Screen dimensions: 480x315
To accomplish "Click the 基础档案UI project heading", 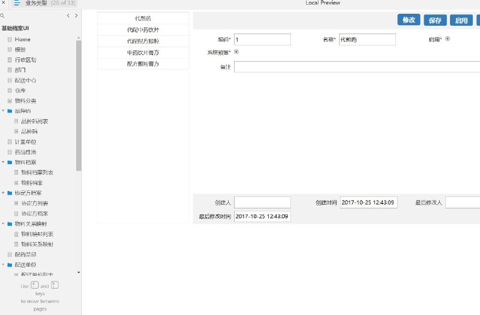I will click(16, 28).
